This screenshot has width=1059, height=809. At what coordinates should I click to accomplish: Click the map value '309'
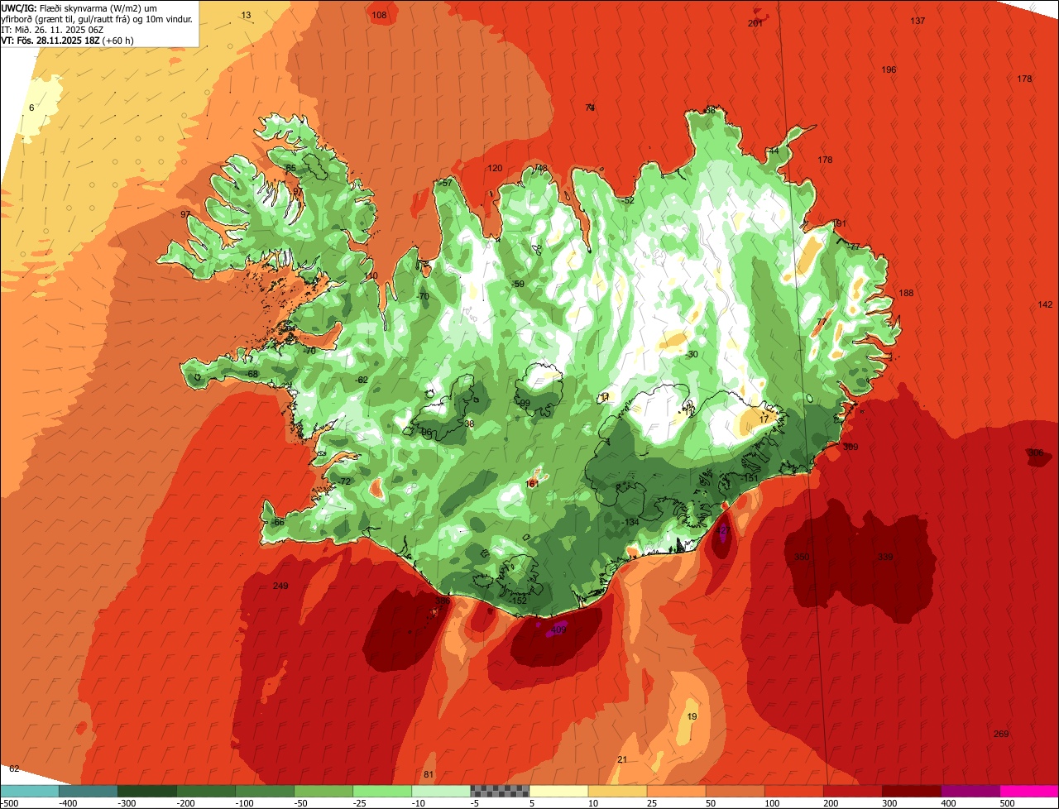[851, 448]
